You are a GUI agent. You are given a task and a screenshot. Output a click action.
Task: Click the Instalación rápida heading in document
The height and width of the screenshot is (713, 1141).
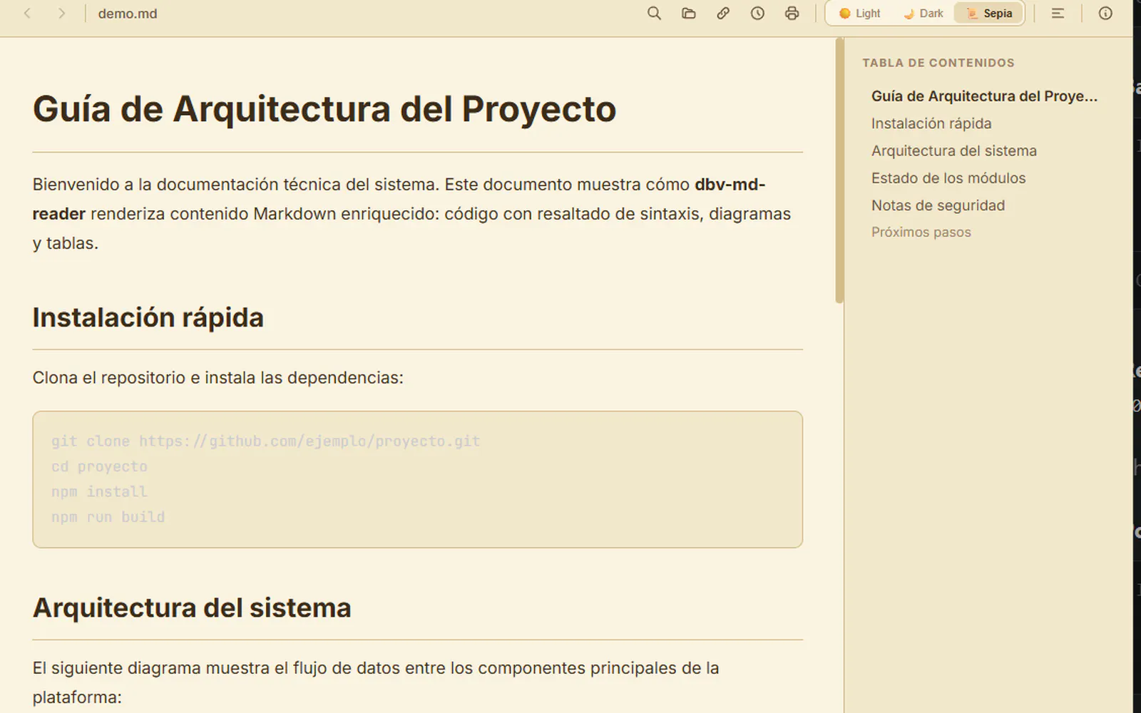(148, 318)
